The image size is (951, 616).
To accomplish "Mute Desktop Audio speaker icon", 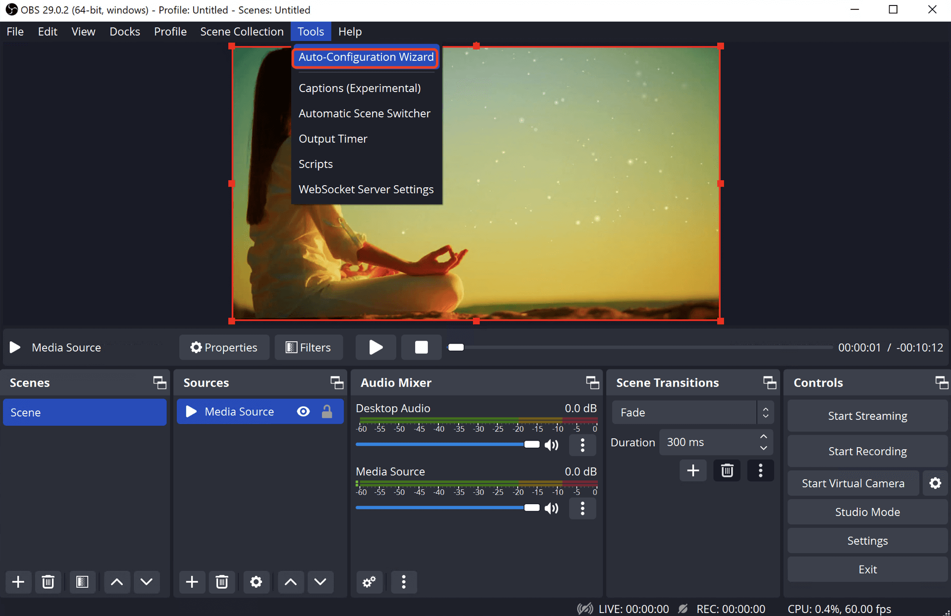I will tap(551, 445).
